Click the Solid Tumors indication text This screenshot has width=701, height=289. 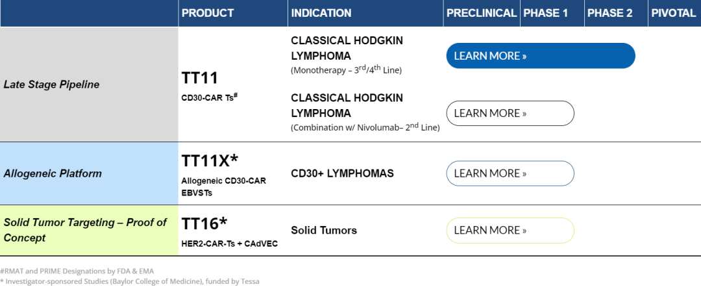324,231
